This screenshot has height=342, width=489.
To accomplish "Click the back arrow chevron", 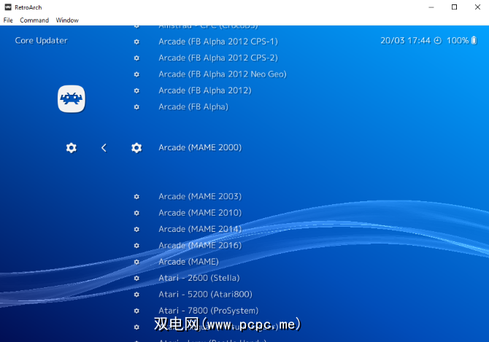I will (x=104, y=148).
